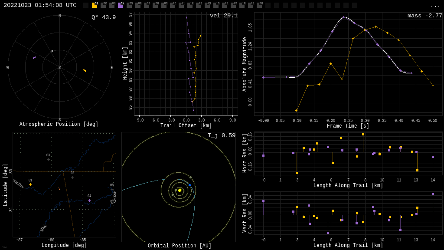Select station 20 box in top strip
This screenshot has width=444, height=250.
click(x=259, y=5)
